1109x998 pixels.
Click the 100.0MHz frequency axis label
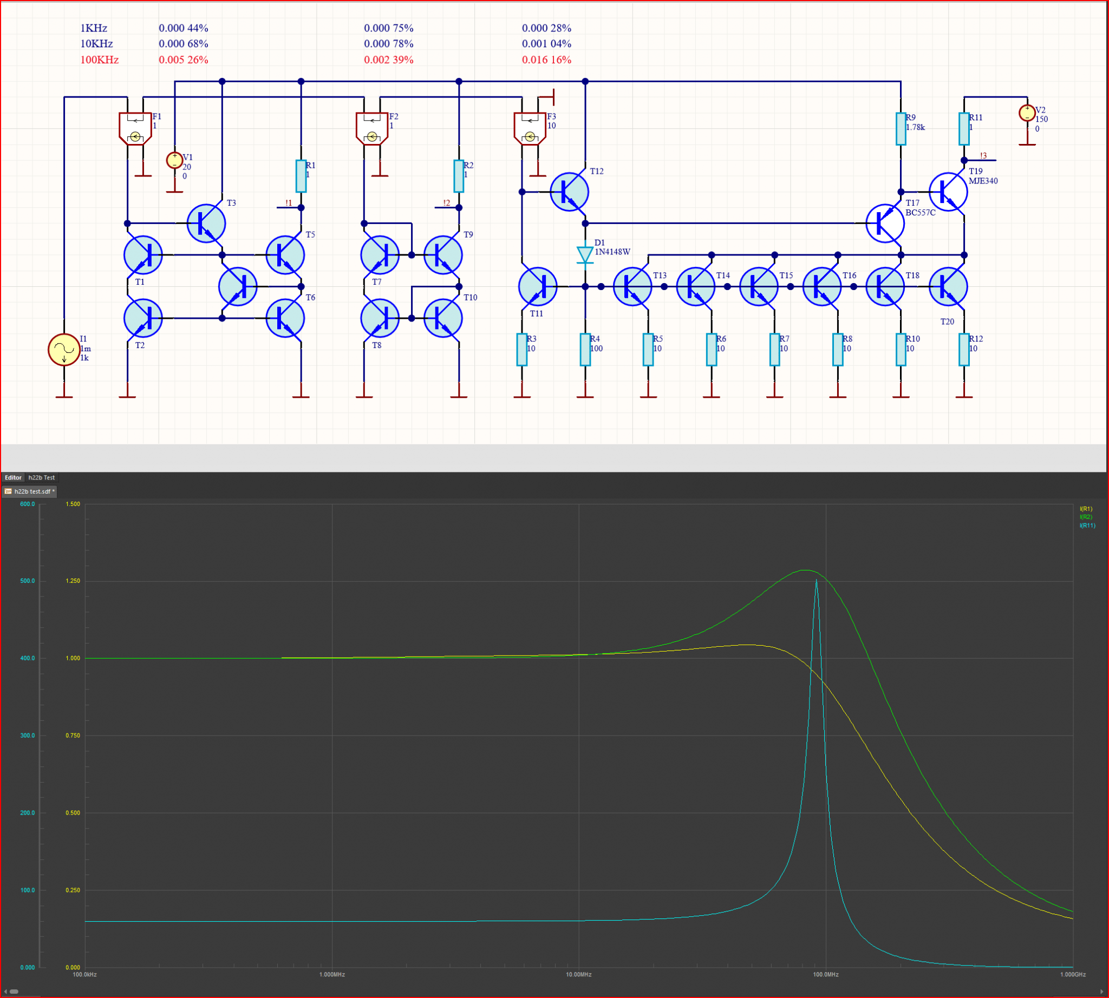825,974
